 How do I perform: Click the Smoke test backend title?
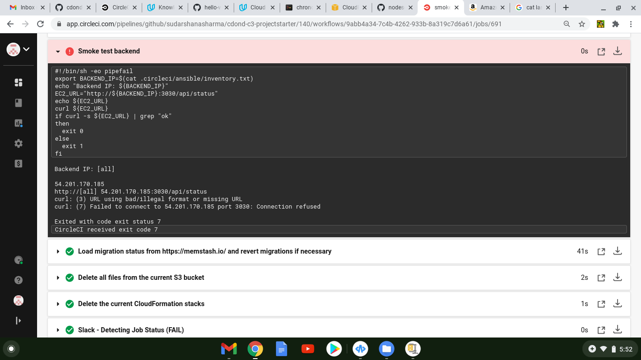coord(109,51)
